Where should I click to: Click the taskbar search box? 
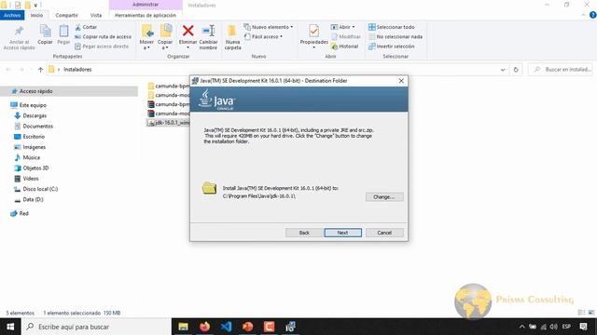click(x=97, y=327)
